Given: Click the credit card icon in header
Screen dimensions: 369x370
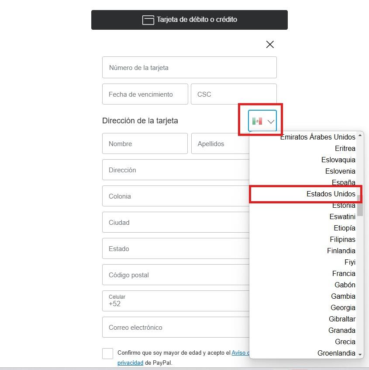Looking at the screenshot, I should [148, 20].
